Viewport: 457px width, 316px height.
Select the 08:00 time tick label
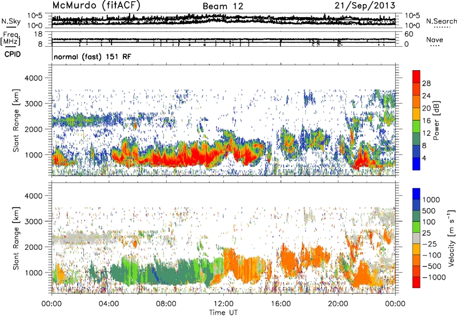[166, 304]
